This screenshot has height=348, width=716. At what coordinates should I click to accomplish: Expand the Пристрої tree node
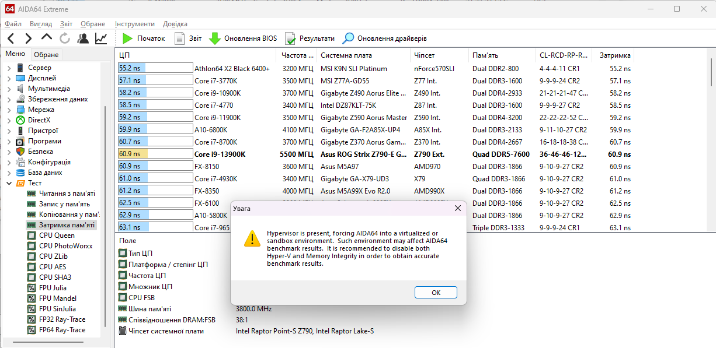8,131
